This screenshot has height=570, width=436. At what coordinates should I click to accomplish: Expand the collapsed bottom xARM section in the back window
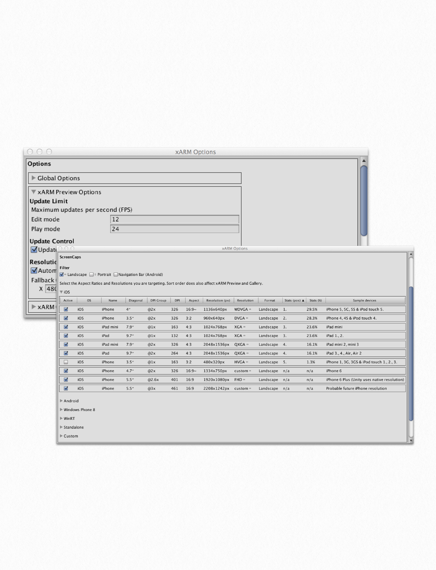pyautogui.click(x=33, y=307)
